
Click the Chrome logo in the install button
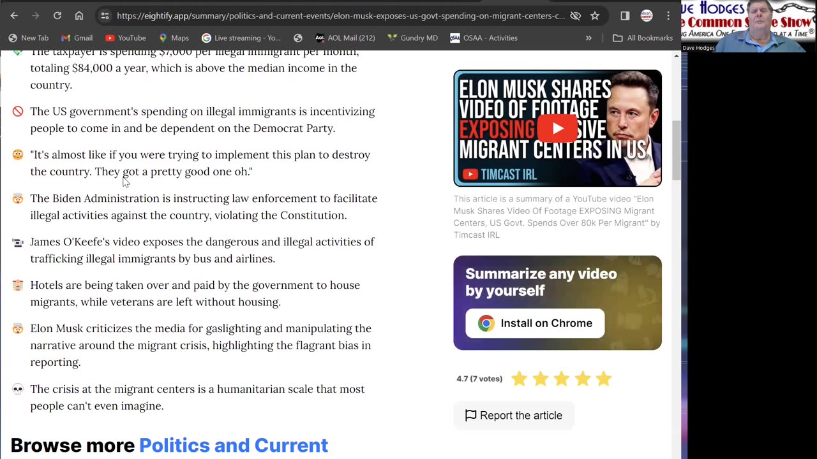pos(486,323)
